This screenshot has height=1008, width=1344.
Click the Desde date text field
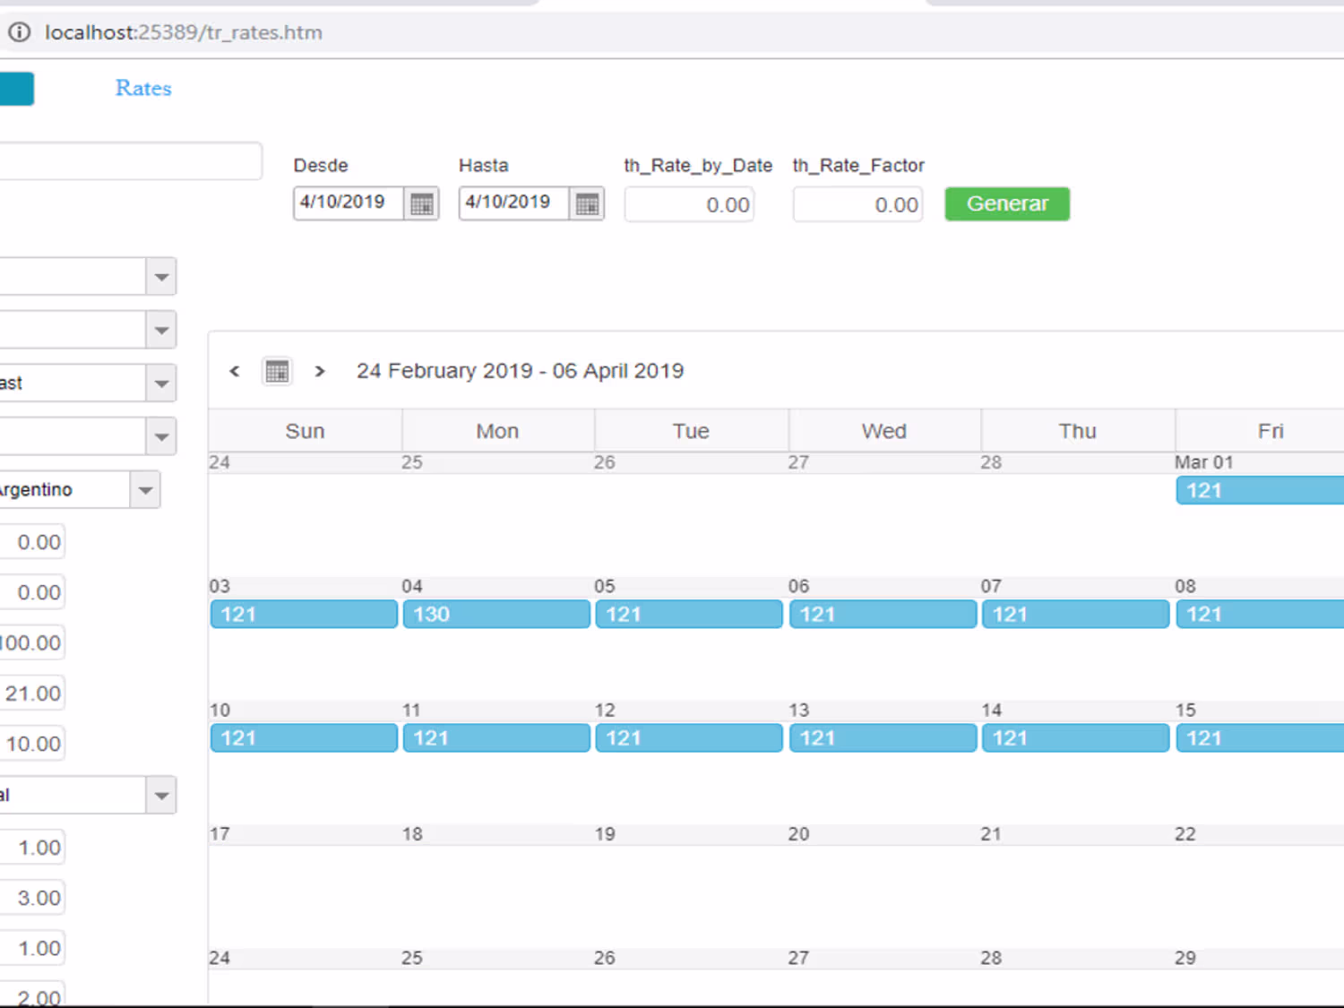click(x=349, y=203)
